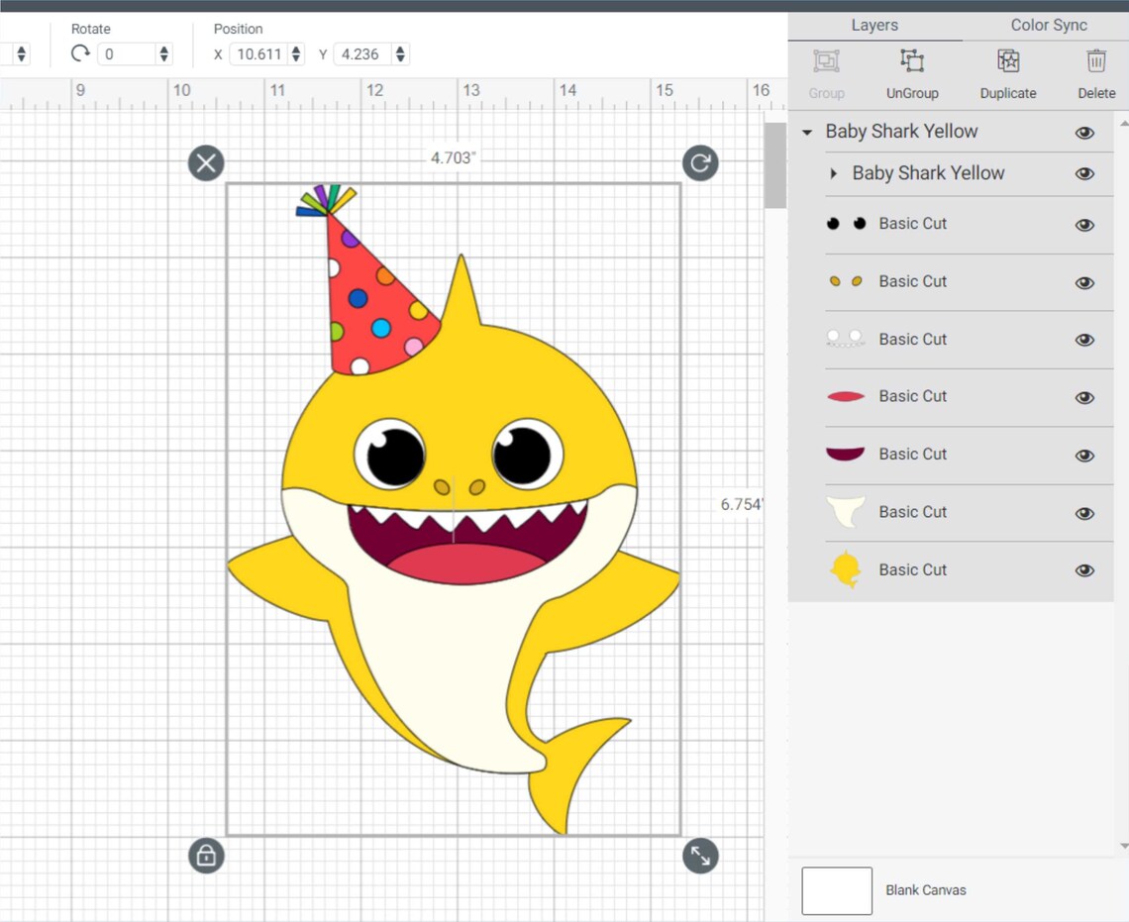
Task: Click the Duplicate icon
Action: [x=1008, y=61]
